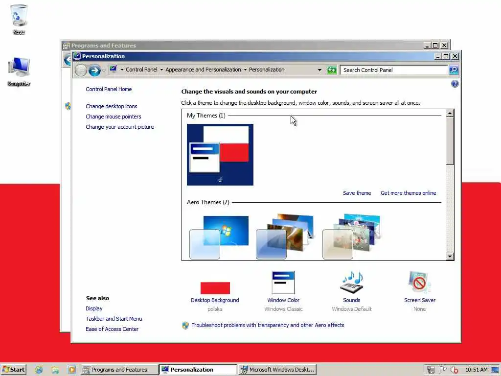Viewport: 501px width, 376px height.
Task: Click the Personalization icon in the address bar
Action: point(113,69)
